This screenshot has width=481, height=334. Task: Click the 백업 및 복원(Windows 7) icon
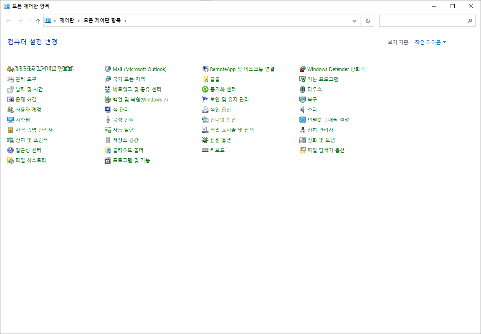click(x=107, y=99)
